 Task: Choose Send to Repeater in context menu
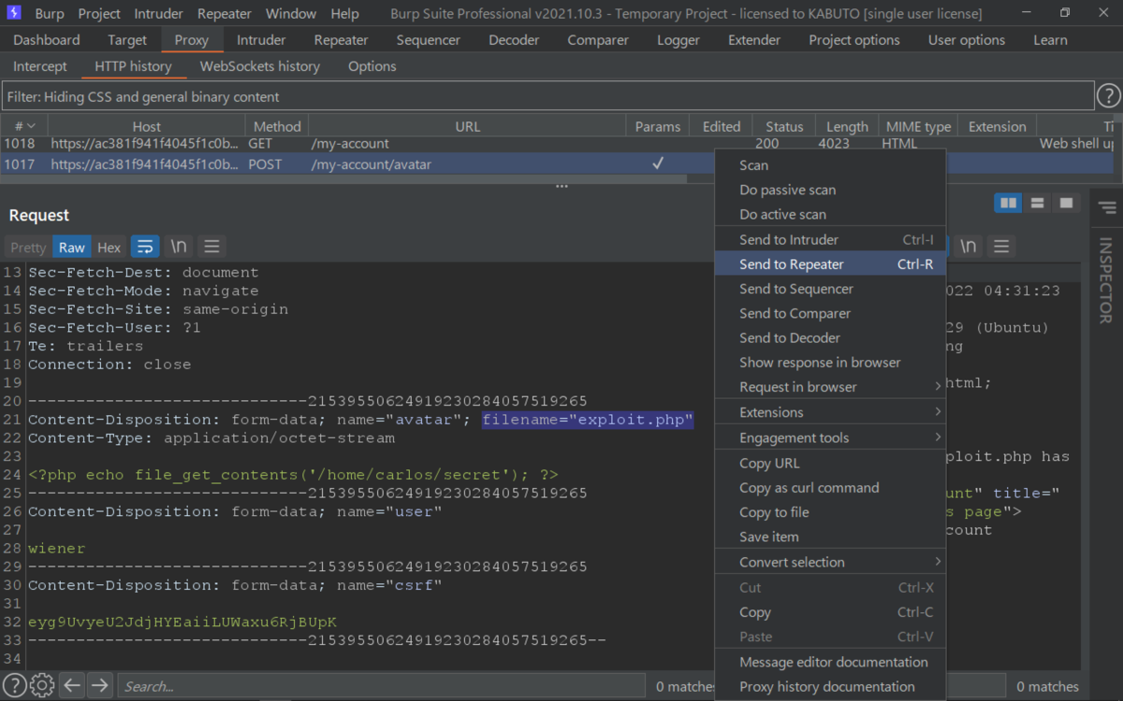coord(829,265)
